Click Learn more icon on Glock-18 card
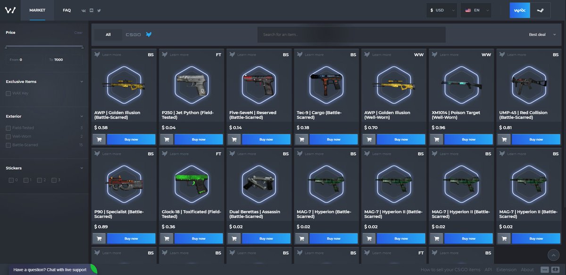566x275 pixels. pyautogui.click(x=165, y=154)
